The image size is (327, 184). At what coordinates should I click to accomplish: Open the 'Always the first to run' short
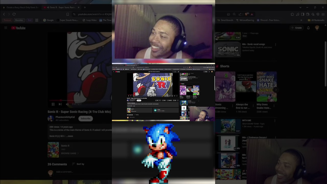pos(246,87)
